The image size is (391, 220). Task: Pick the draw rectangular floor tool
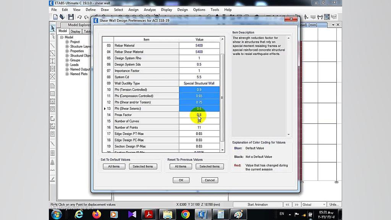[x=53, y=94]
